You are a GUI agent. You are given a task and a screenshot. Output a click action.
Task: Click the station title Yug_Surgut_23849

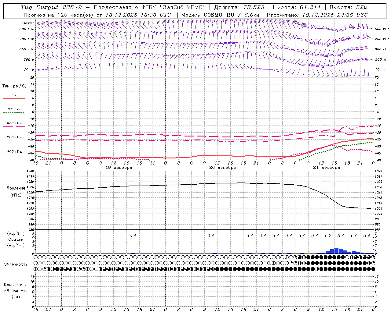51,7
